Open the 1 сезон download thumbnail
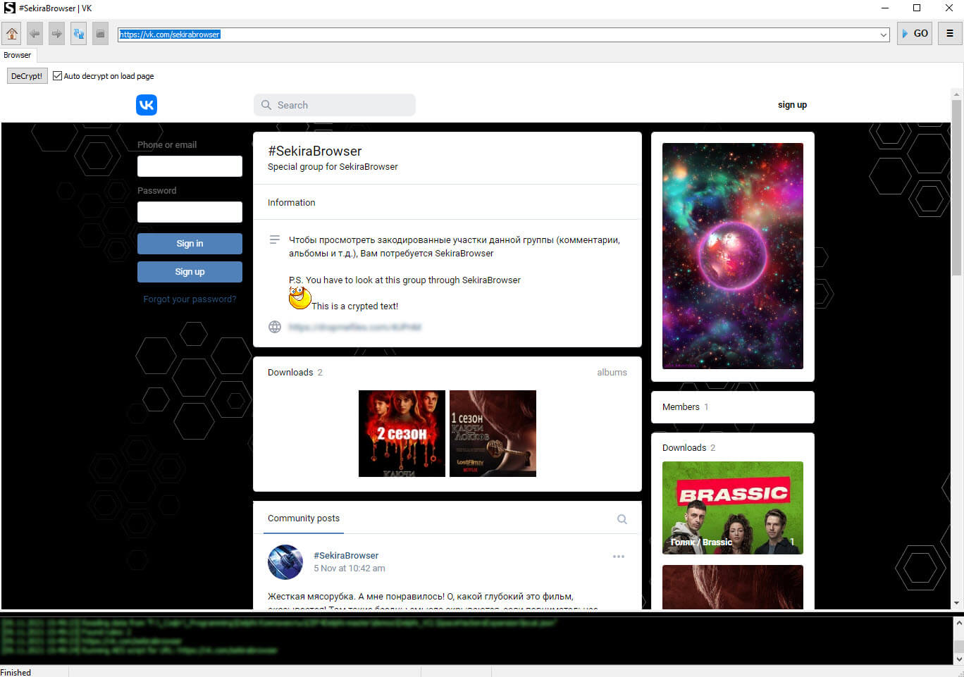This screenshot has width=964, height=677. click(493, 434)
